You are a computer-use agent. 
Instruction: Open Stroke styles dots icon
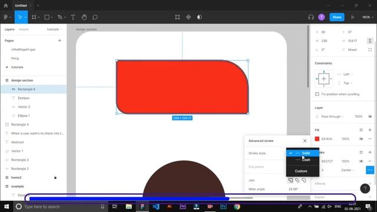pyautogui.click(x=361, y=152)
